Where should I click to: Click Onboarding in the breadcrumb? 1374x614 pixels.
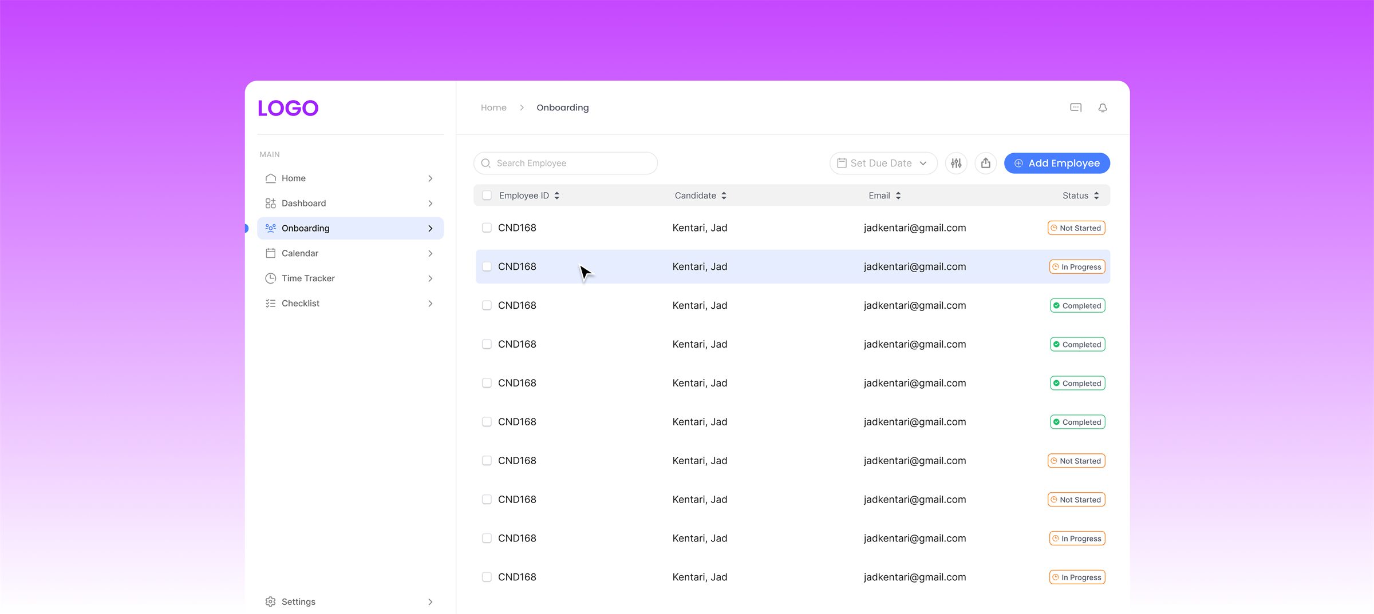tap(562, 107)
